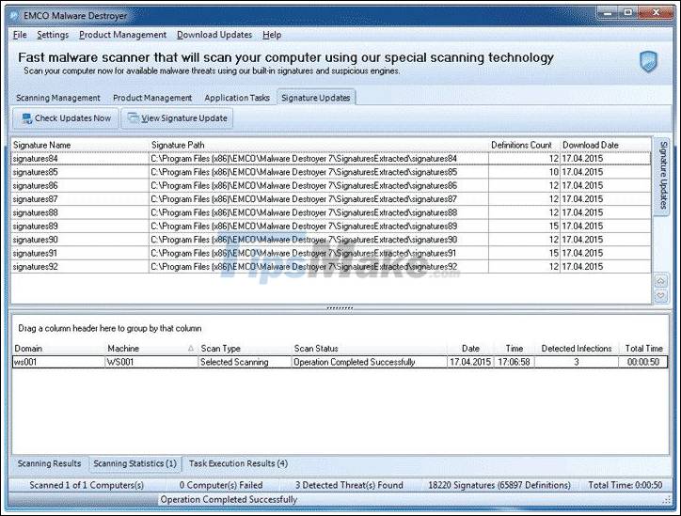Click Check Updates Now button
This screenshot has width=681, height=516.
click(x=66, y=118)
